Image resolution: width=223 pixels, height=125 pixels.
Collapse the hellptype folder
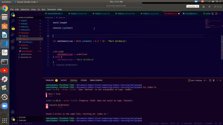coord(25,33)
